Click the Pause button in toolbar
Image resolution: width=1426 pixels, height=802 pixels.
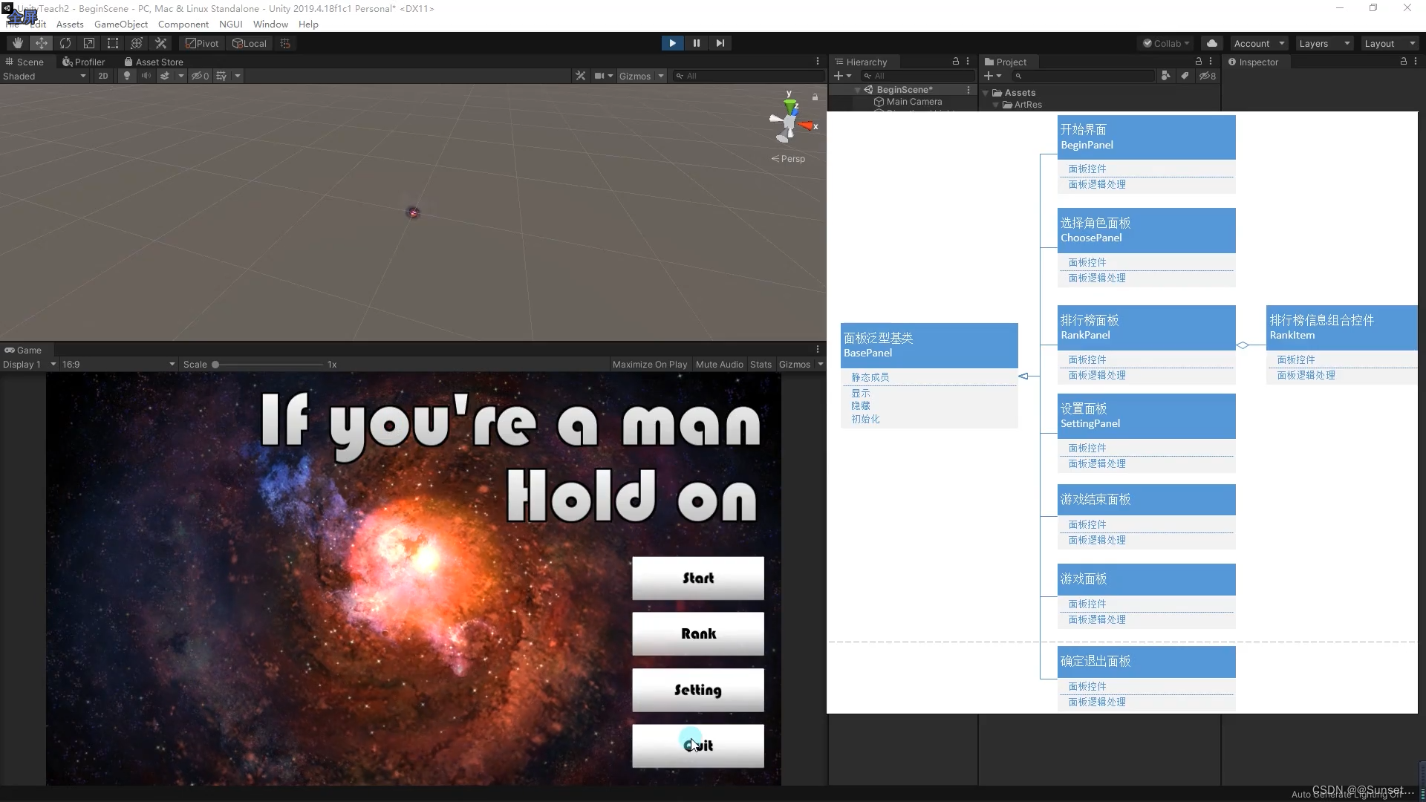pyautogui.click(x=697, y=43)
